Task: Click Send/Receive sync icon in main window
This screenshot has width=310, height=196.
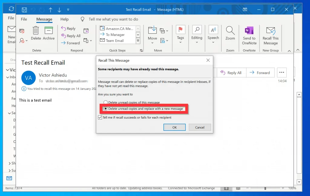Action: (x=11, y=9)
